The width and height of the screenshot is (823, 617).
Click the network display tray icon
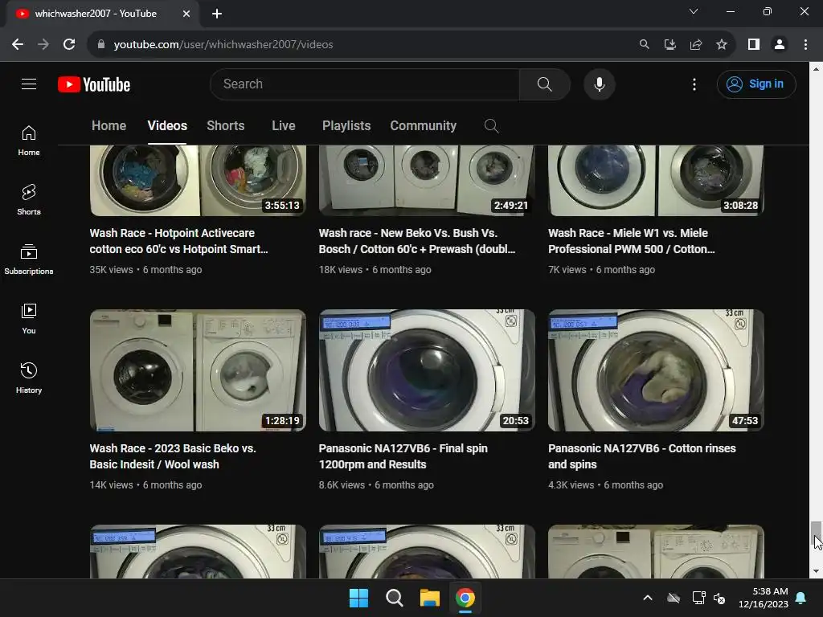[x=698, y=598]
